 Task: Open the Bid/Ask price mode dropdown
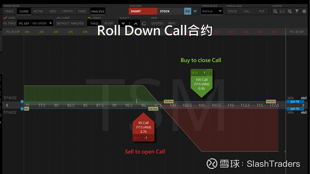tap(212, 11)
